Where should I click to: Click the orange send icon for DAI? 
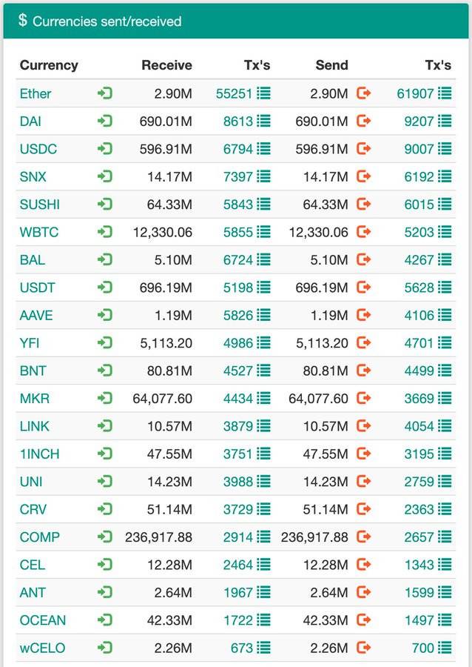363,121
